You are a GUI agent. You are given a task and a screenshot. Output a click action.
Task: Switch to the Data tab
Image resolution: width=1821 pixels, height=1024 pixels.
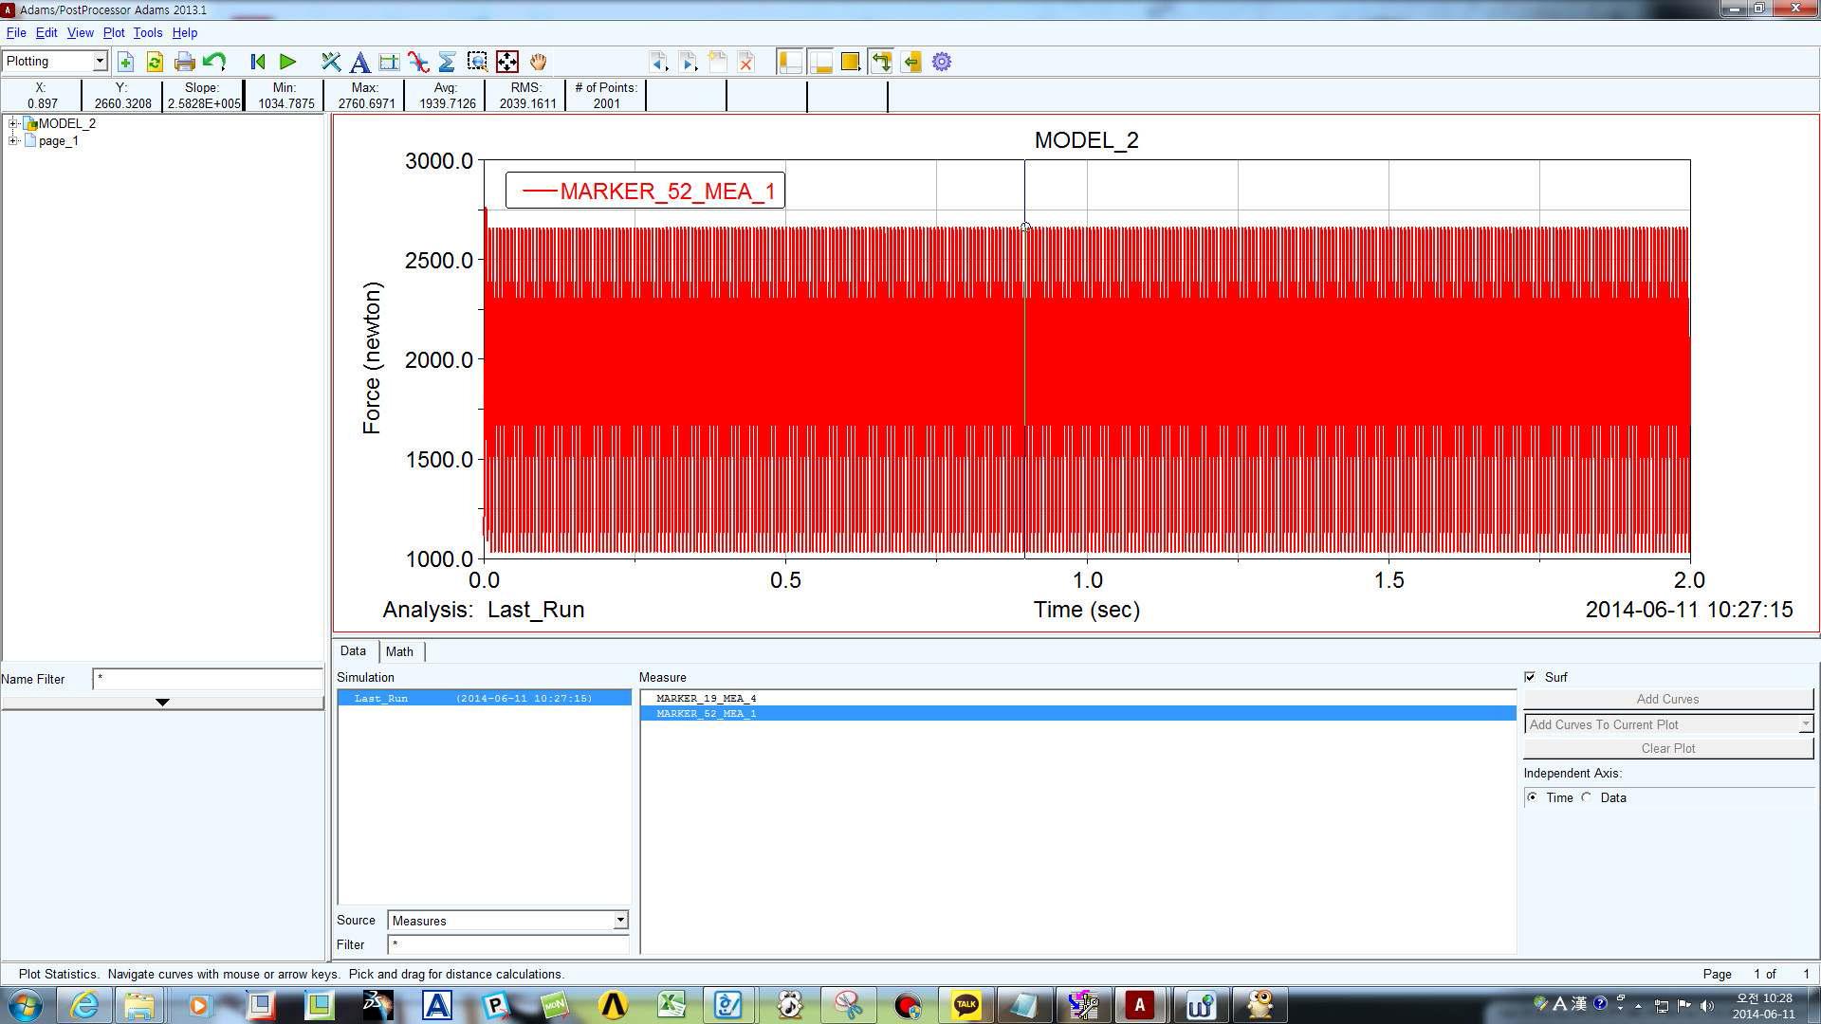(353, 651)
